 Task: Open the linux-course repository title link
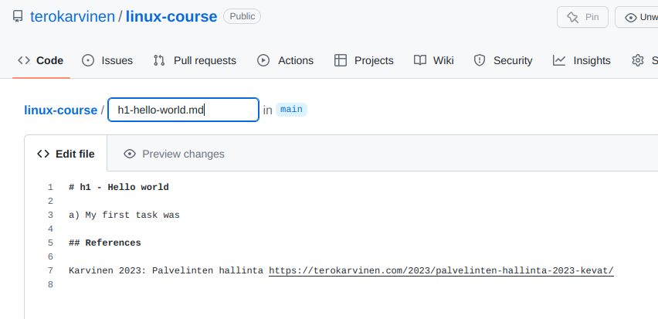point(171,16)
